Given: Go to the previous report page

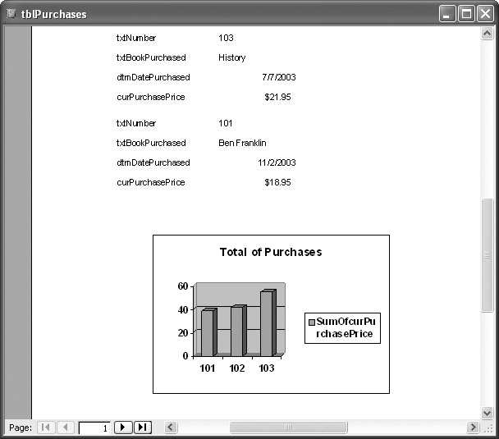Looking at the screenshot, I should point(66,428).
